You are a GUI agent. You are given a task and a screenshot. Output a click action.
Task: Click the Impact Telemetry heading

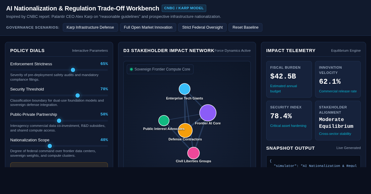(291, 50)
